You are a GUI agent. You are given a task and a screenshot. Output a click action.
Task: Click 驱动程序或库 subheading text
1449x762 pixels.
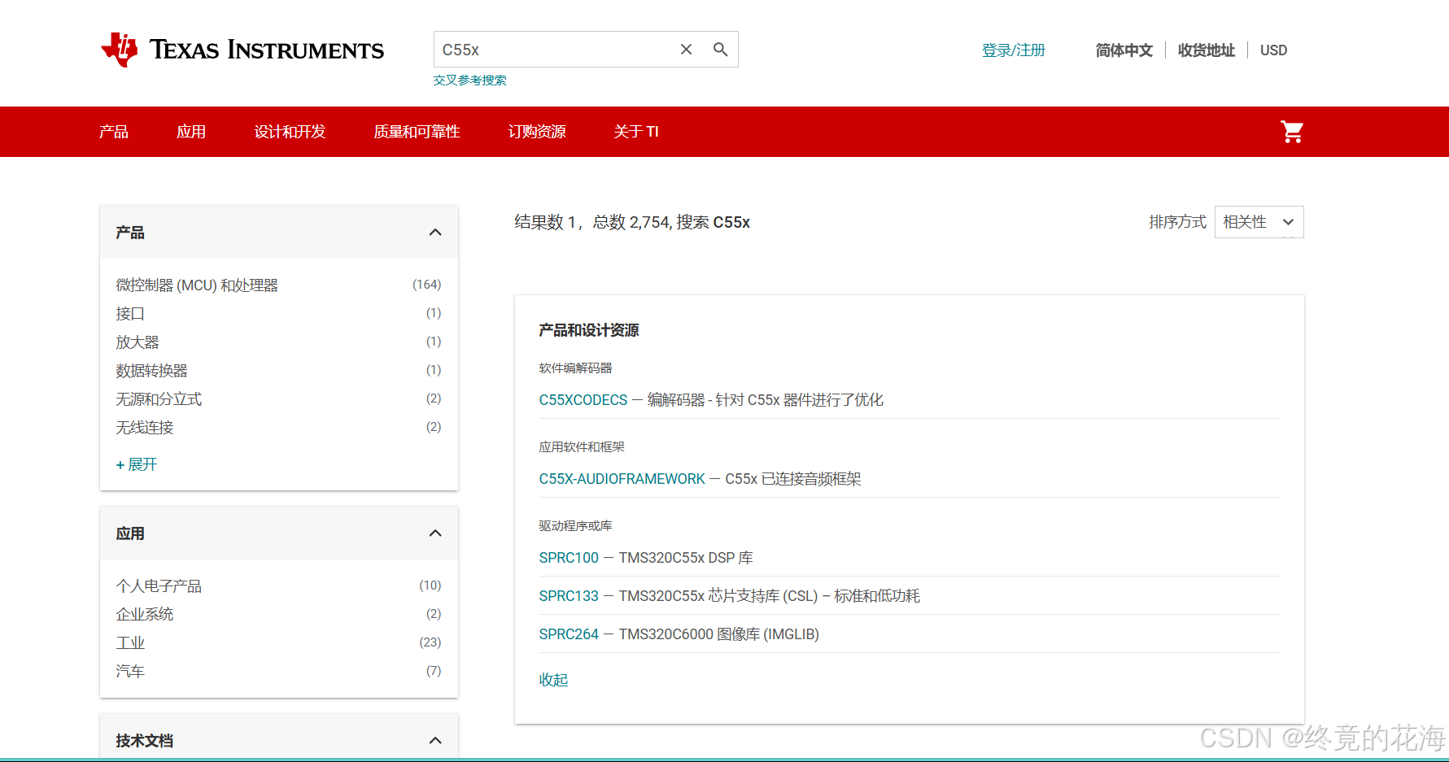coord(575,526)
